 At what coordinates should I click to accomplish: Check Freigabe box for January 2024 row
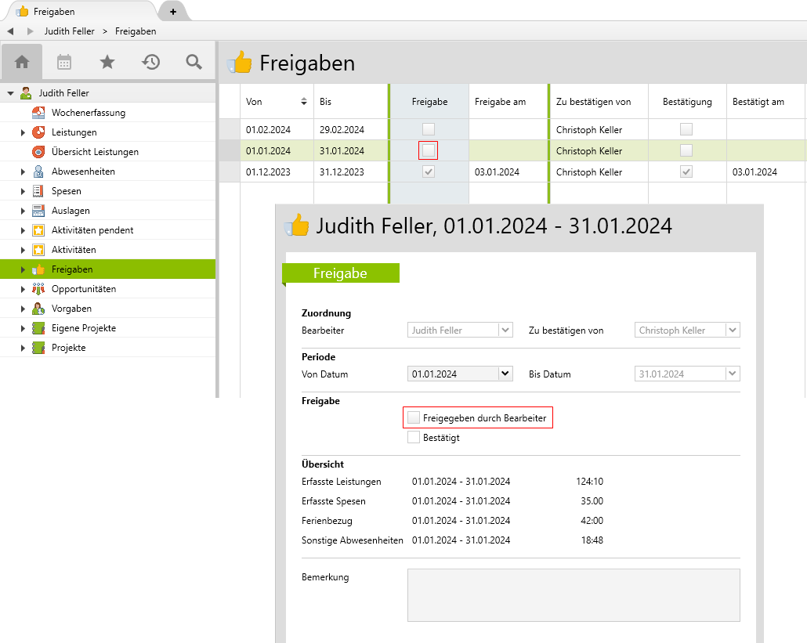click(x=429, y=150)
